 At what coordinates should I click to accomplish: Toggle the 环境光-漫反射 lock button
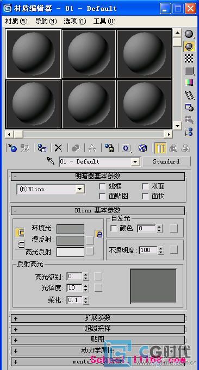tap(20, 233)
